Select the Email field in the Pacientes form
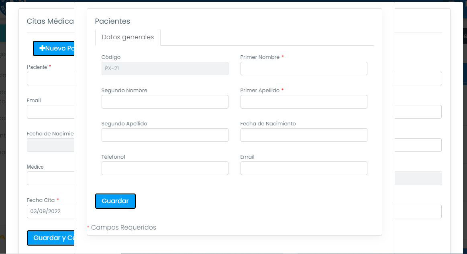Image resolution: width=467 pixels, height=254 pixels. (x=304, y=168)
